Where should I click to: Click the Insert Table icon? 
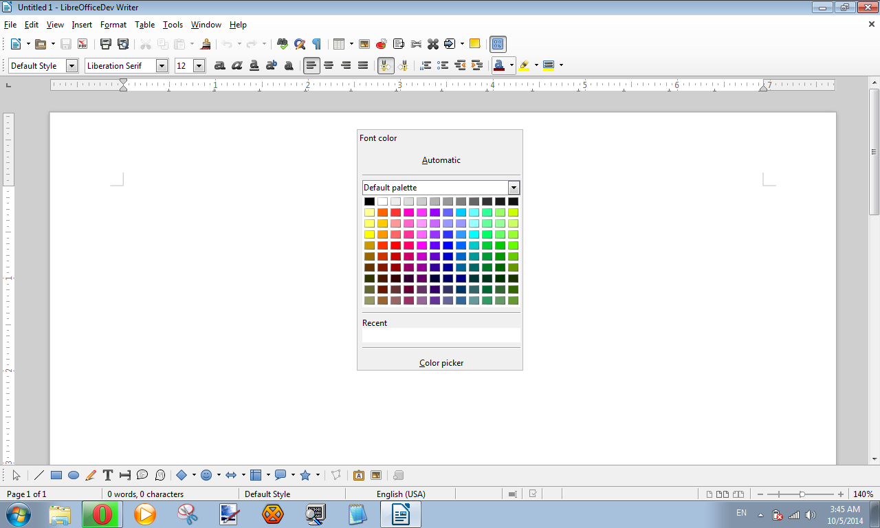338,44
